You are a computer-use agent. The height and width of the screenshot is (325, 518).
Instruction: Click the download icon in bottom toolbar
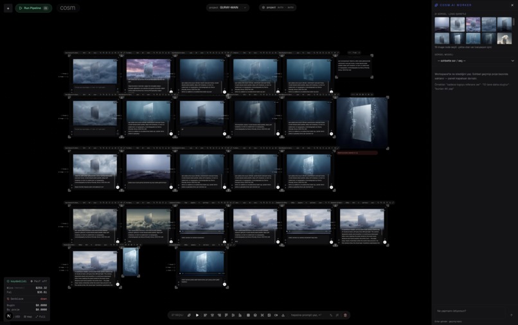click(283, 315)
